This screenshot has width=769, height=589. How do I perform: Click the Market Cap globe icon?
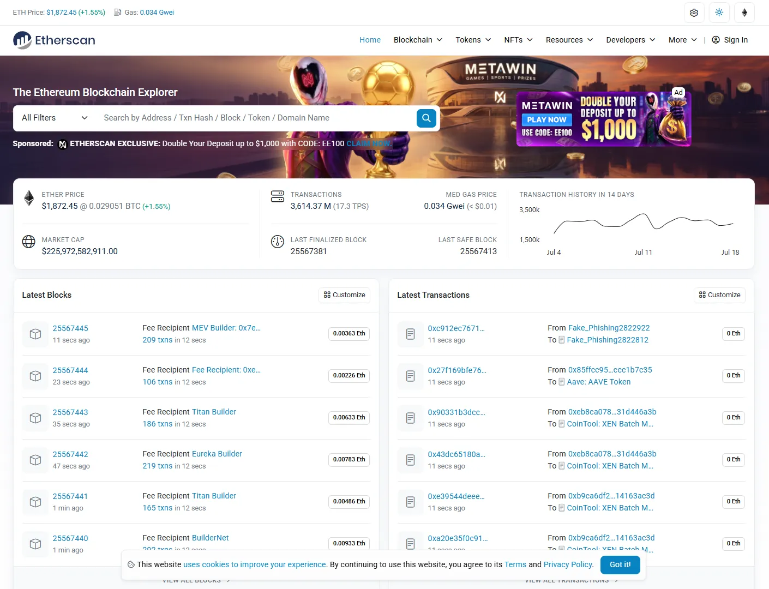click(x=29, y=242)
